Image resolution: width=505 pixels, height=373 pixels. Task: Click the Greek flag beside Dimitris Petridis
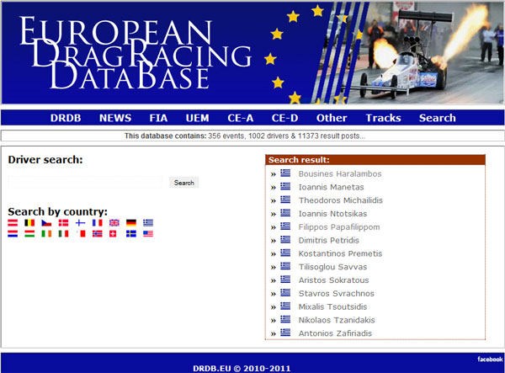285,240
